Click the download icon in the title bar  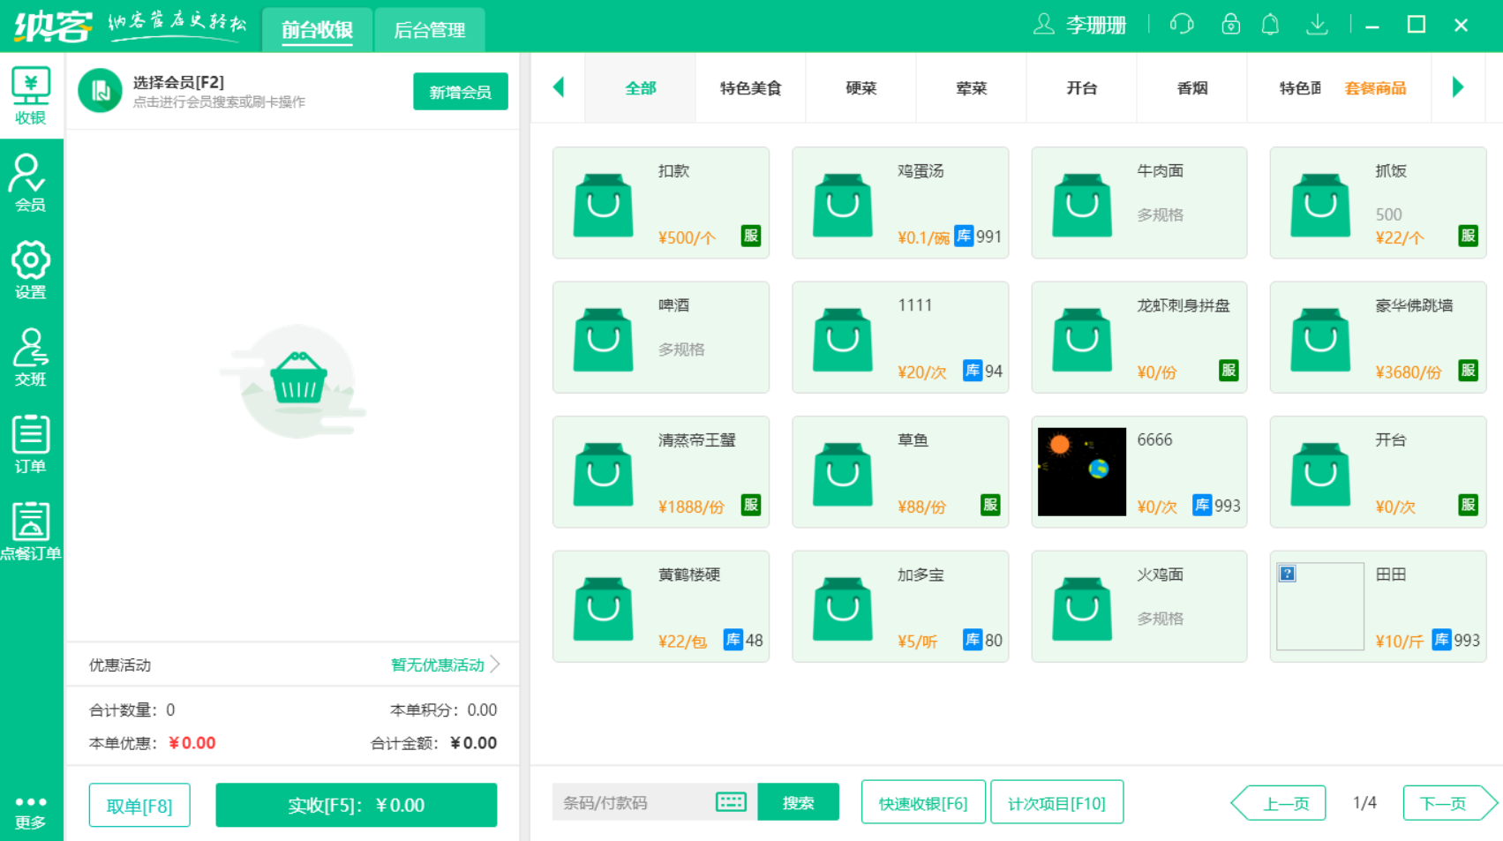pos(1317,25)
